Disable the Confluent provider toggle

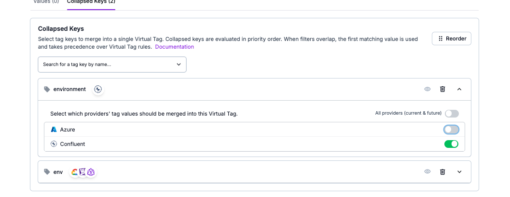point(451,144)
